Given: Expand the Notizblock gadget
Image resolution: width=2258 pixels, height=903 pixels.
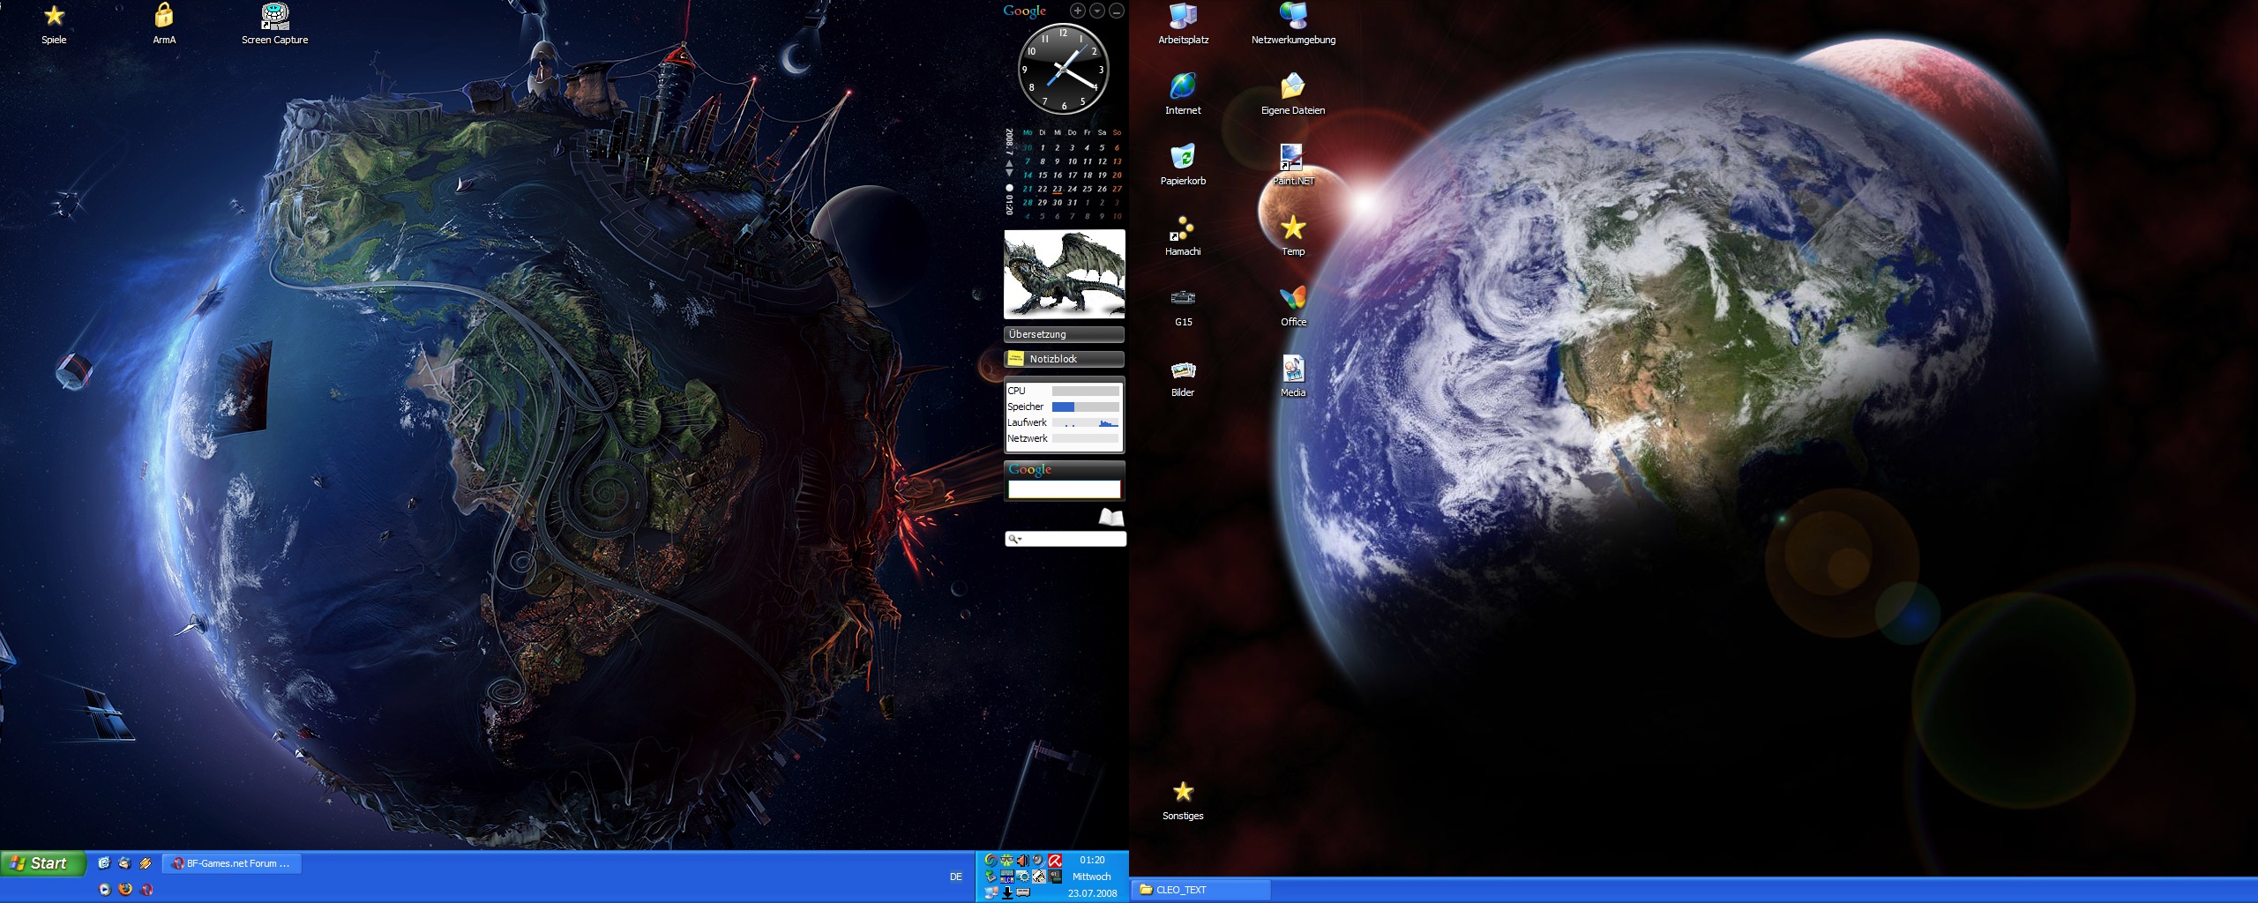Looking at the screenshot, I should 1064,359.
